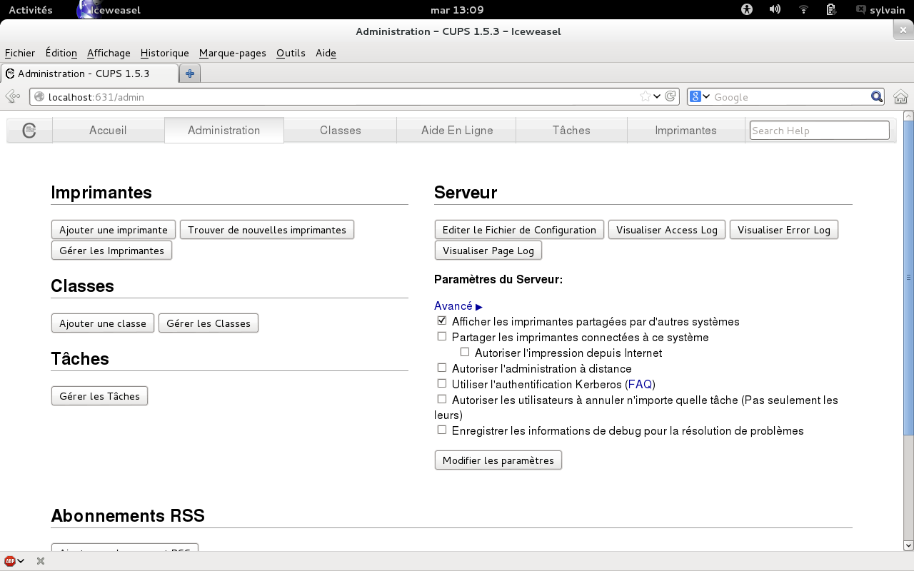Click the vertical page scrollbar thumb

[x=908, y=277]
